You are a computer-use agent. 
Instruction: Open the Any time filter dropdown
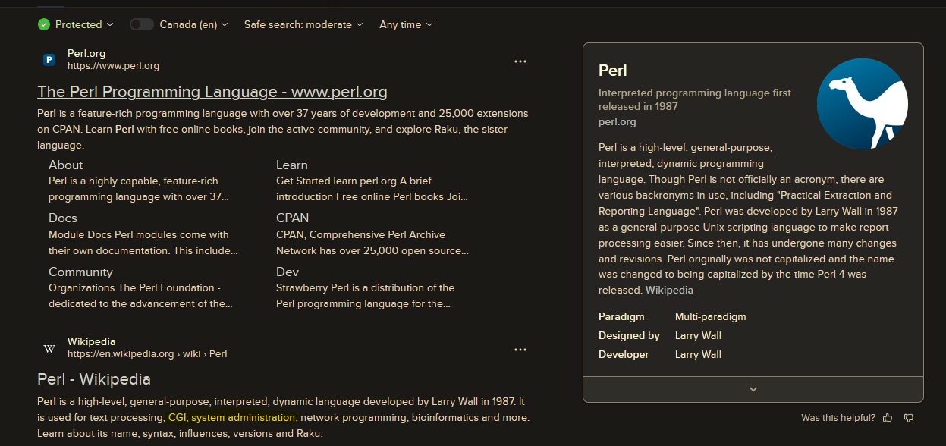pyautogui.click(x=407, y=24)
